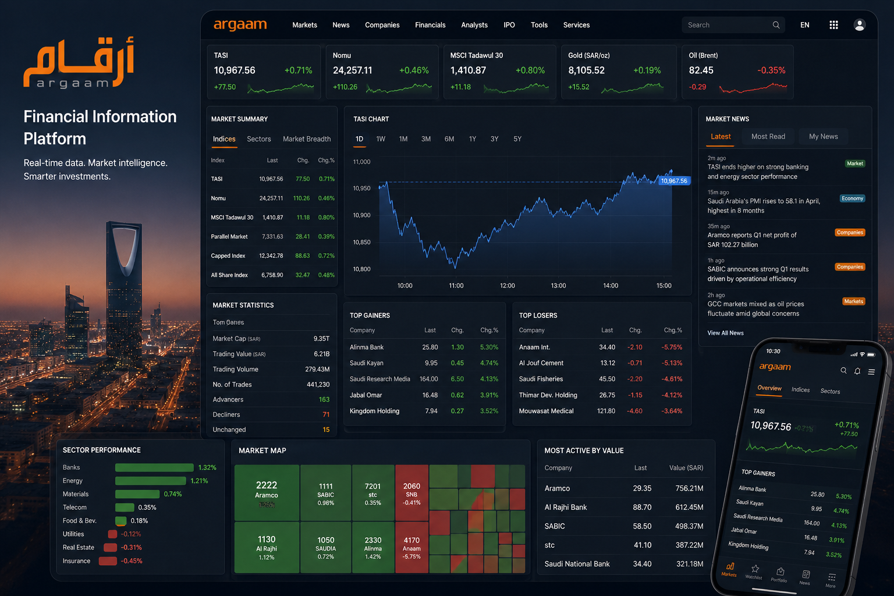Select Al Rajhi Bank in Most Active by Value
Viewport: 894px width, 596px height.
point(624,508)
